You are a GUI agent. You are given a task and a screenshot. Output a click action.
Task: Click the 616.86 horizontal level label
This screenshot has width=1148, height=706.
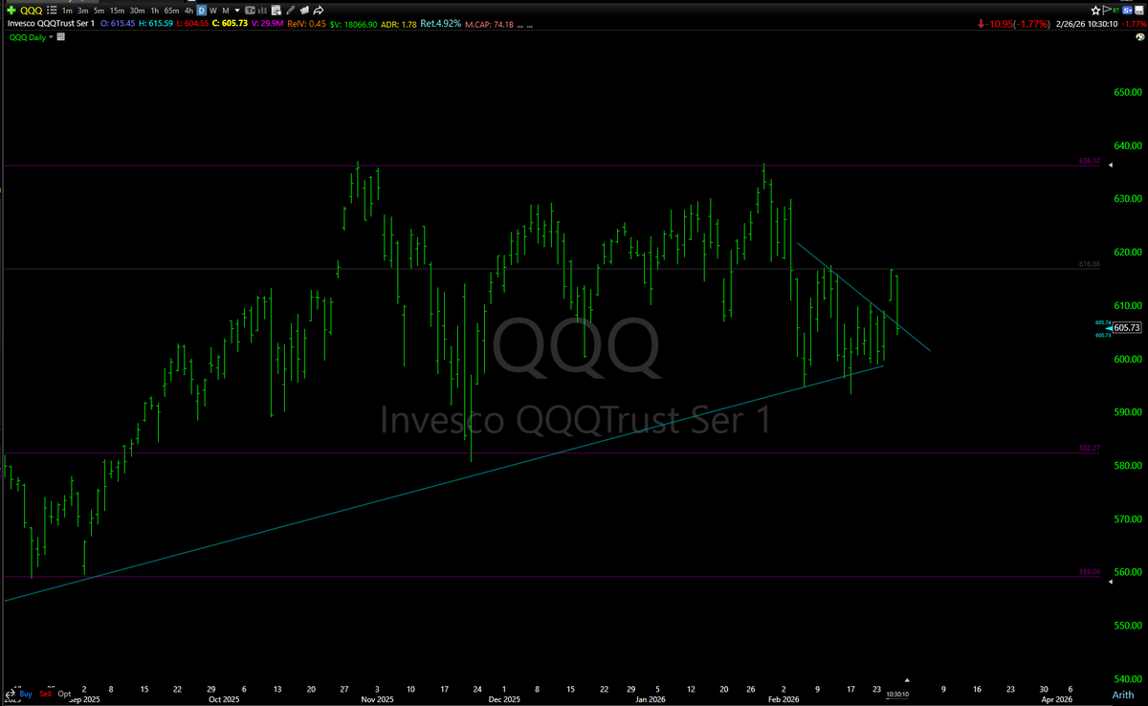[x=1089, y=262]
